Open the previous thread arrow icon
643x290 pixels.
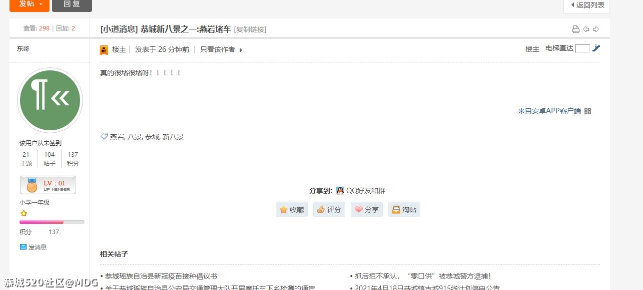585,29
